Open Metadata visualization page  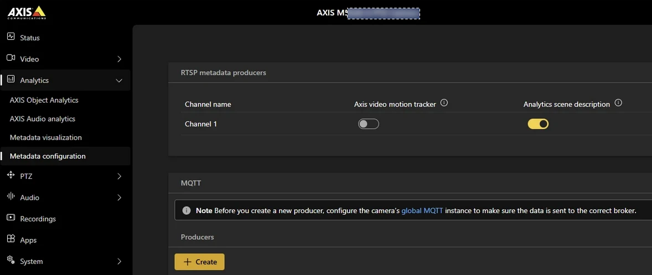46,137
